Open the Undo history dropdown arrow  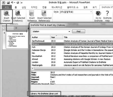[x=15, y=3]
